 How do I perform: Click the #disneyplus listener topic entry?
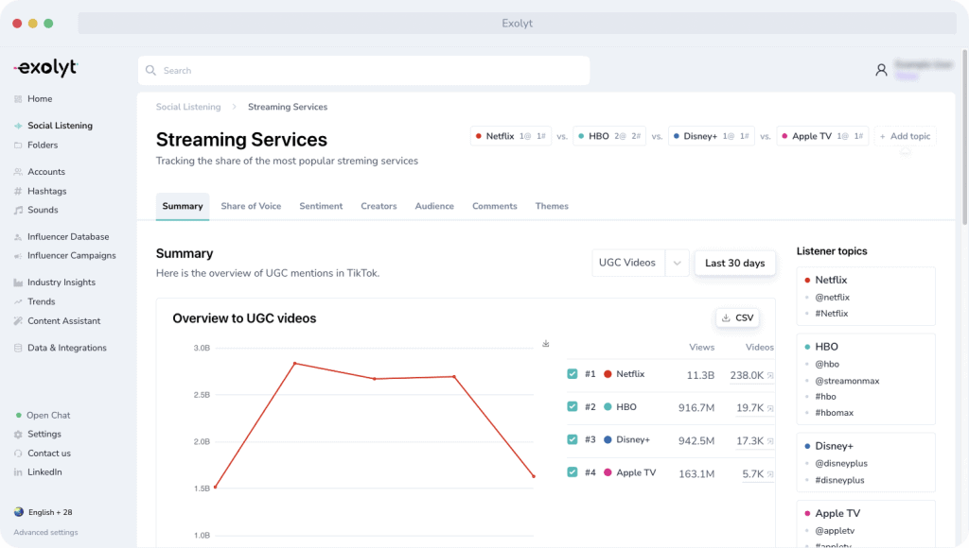click(x=839, y=480)
